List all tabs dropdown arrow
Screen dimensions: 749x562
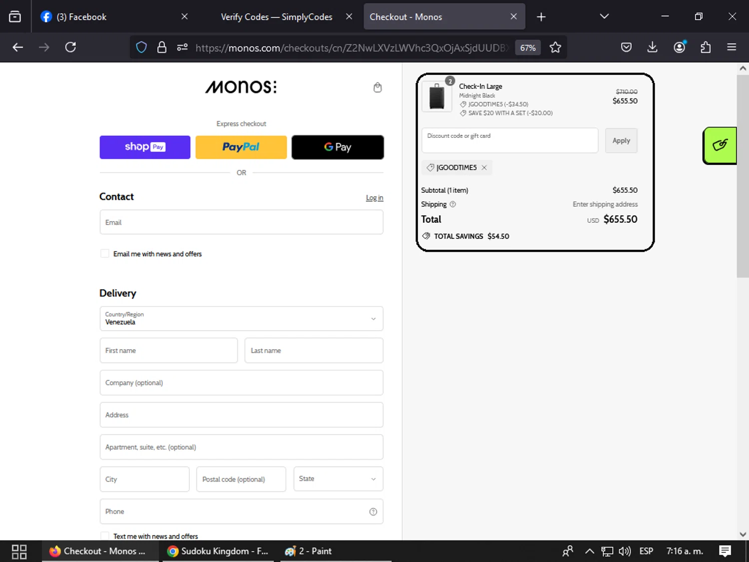604,16
